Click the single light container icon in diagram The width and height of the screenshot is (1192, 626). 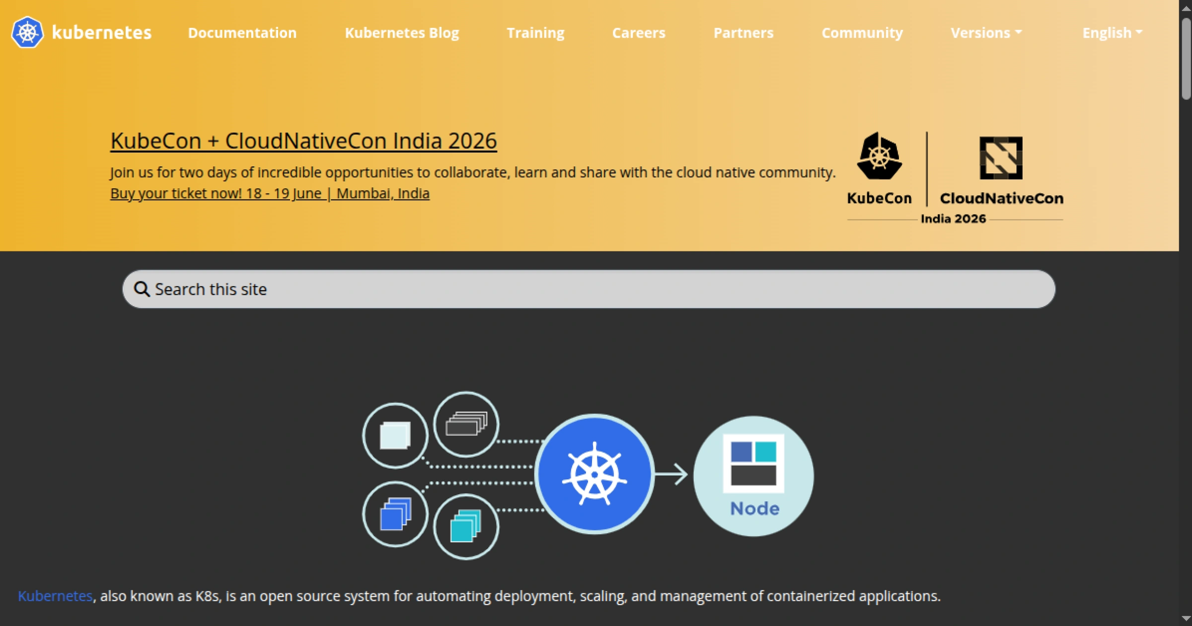(395, 435)
